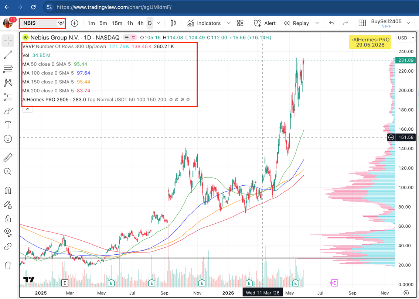
Task: Create an Alert
Action: [x=265, y=23]
